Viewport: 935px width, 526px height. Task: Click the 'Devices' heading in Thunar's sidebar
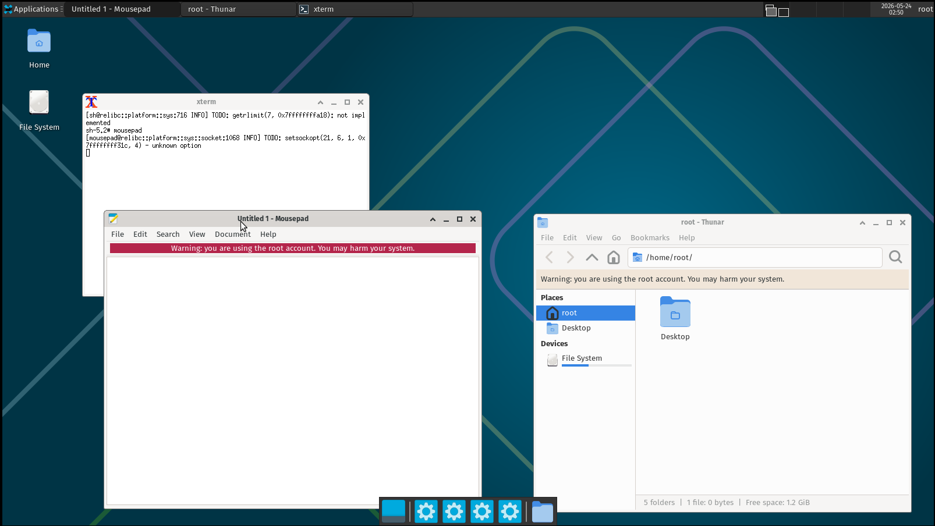point(554,344)
